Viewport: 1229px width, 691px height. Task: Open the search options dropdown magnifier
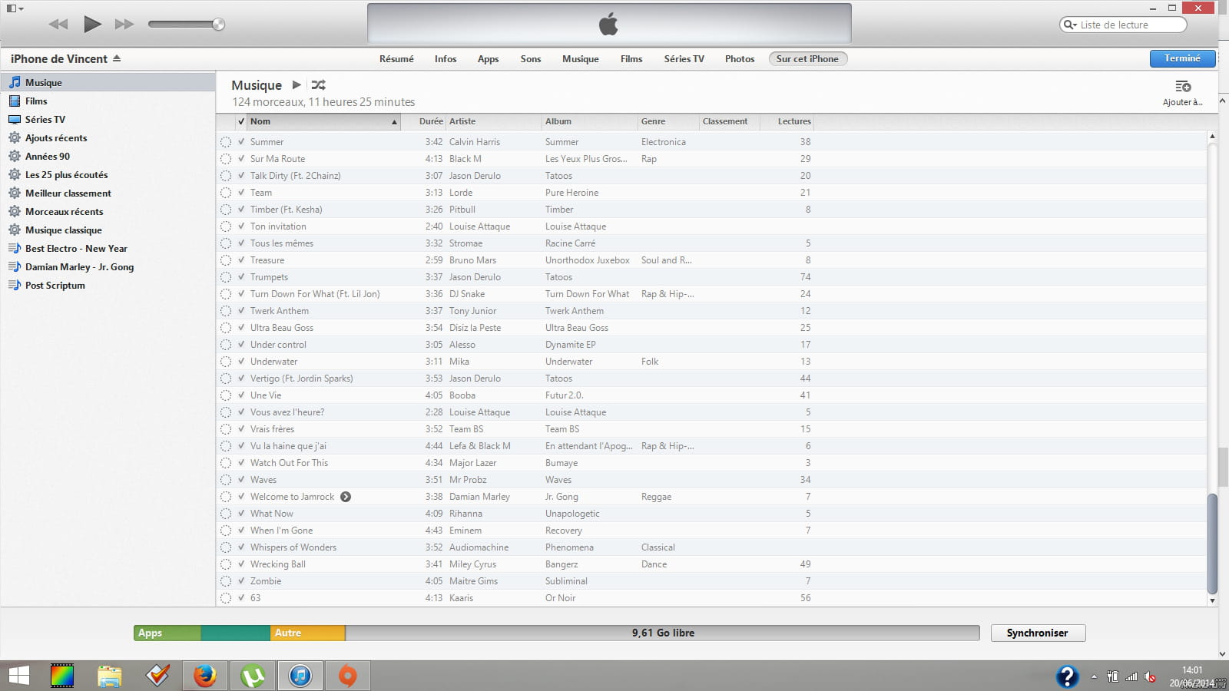click(1069, 25)
